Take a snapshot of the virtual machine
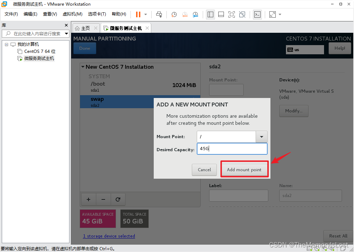This screenshot has height=252, width=354. pos(174,14)
